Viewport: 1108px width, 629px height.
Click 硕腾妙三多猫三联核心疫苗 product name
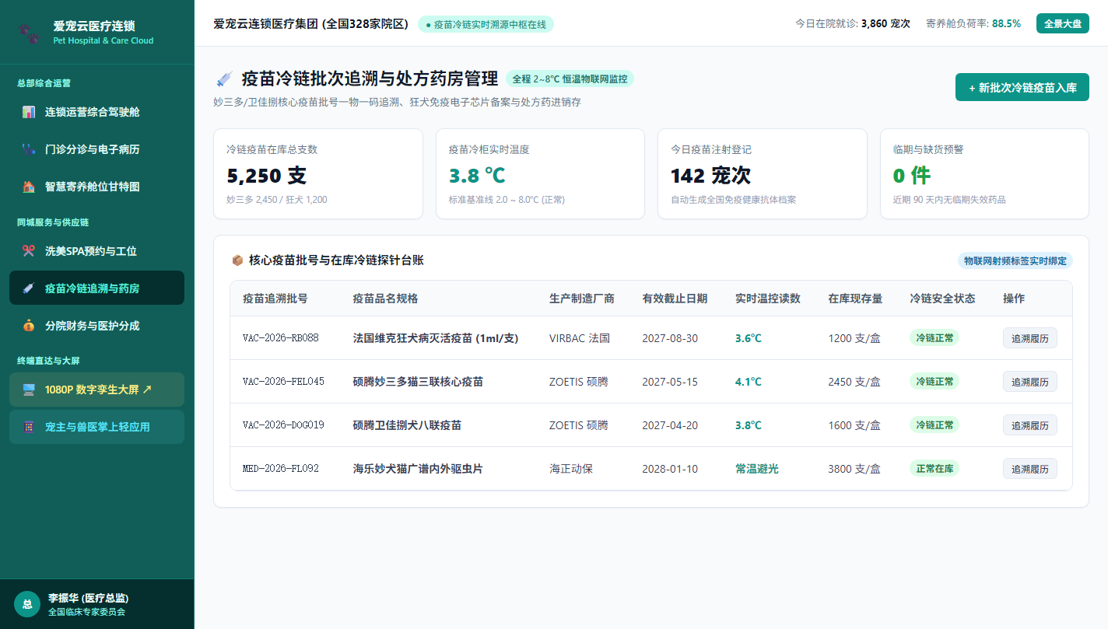418,382
